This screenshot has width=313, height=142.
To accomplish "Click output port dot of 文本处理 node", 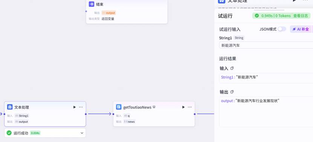I will (x=86, y=114).
